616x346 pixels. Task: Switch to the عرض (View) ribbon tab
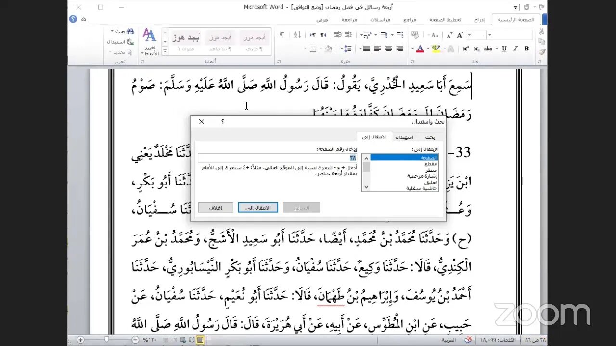click(322, 20)
